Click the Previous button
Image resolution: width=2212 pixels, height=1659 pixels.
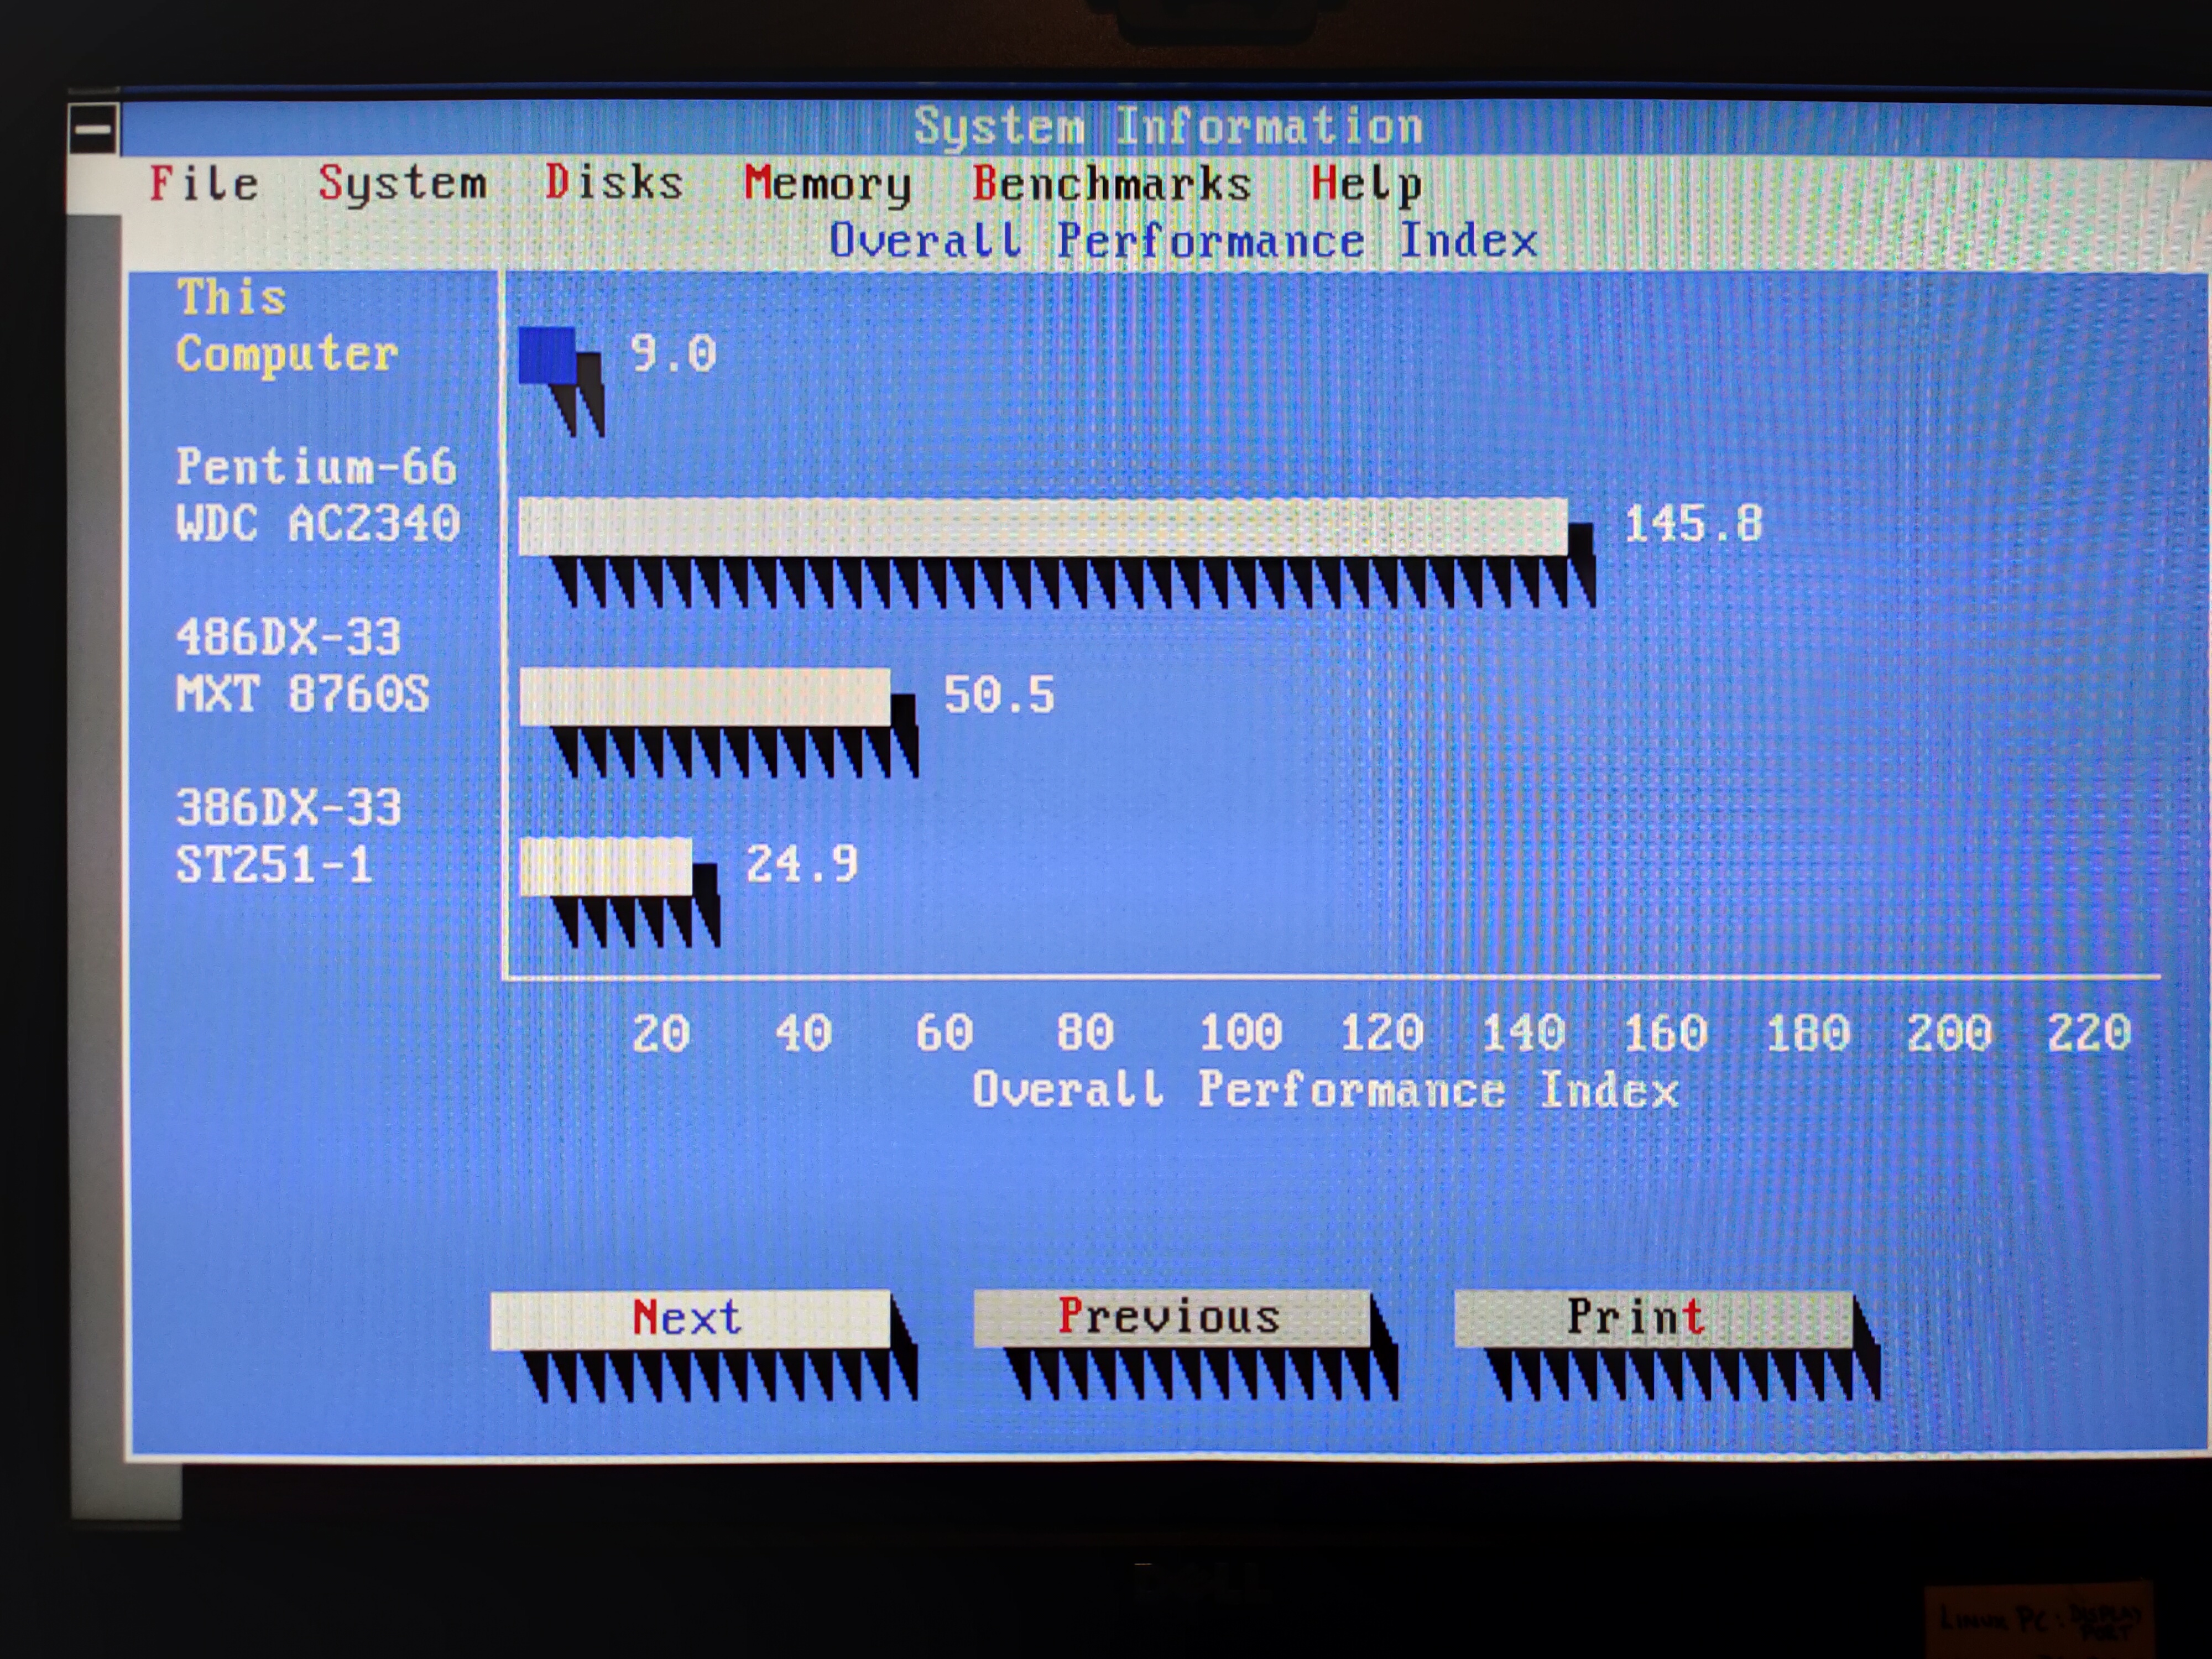coord(1171,1317)
